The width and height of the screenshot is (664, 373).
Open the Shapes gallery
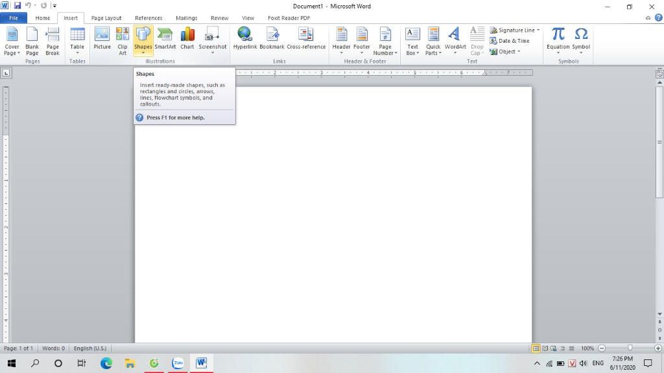point(143,41)
